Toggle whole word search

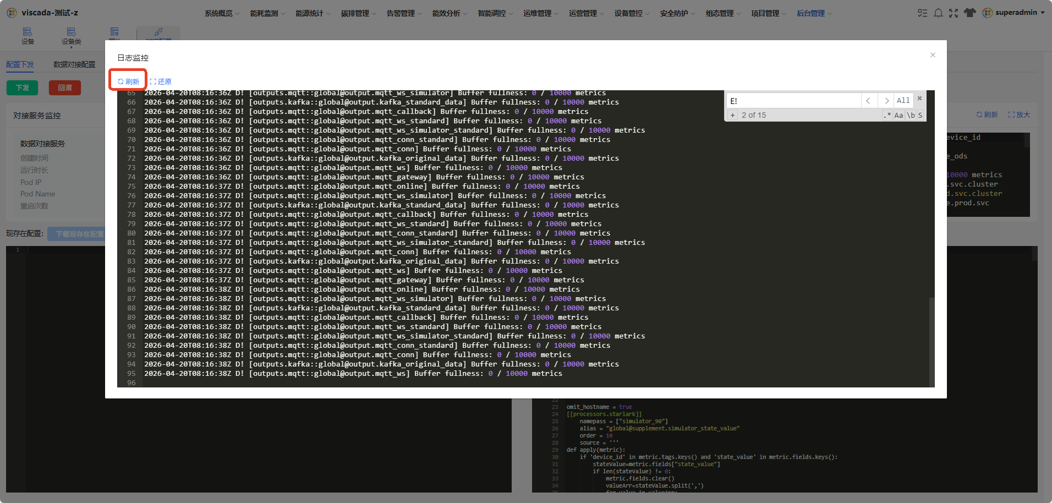(x=911, y=115)
